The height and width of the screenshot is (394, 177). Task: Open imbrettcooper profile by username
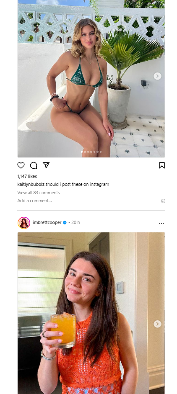click(47, 222)
